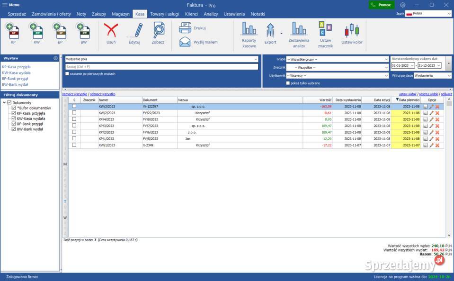Toggle 'pokaż tylko wybrane' checkbox
The height and width of the screenshot is (281, 454).
[x=288, y=83]
